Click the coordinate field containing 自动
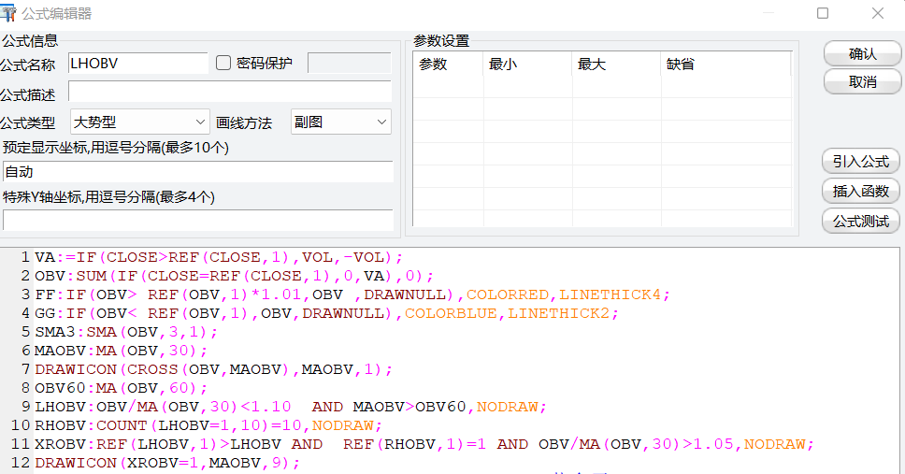Screen dimensions: 905x474 pos(197,172)
